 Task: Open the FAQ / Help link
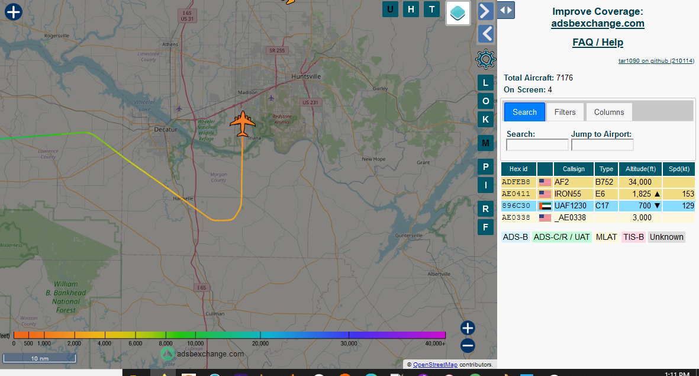tap(598, 43)
